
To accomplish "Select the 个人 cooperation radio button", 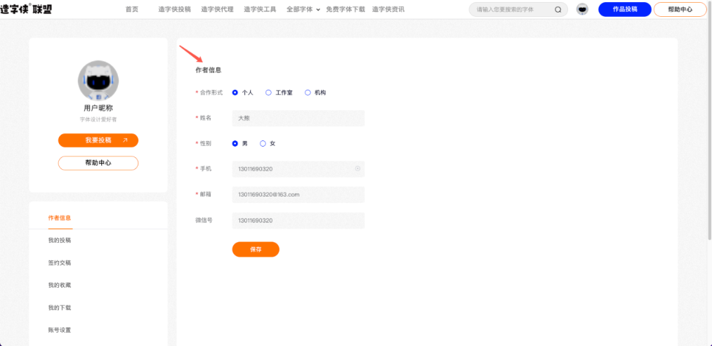I will pyautogui.click(x=235, y=93).
